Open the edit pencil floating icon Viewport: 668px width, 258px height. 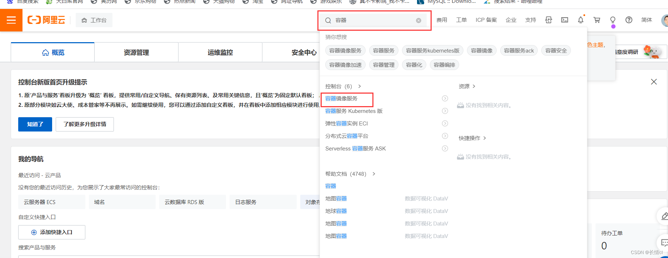[x=664, y=216]
